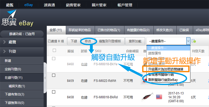Open 銷售管家 in the top navigation

point(73,5)
